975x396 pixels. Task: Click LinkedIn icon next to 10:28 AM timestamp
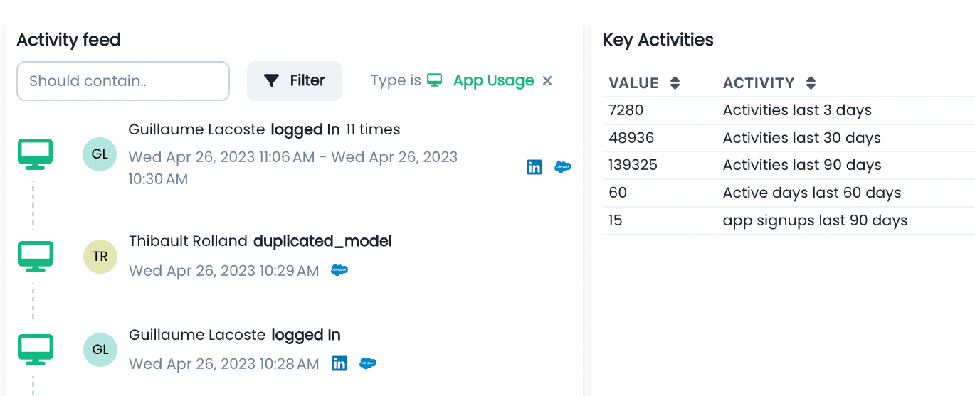coord(339,363)
